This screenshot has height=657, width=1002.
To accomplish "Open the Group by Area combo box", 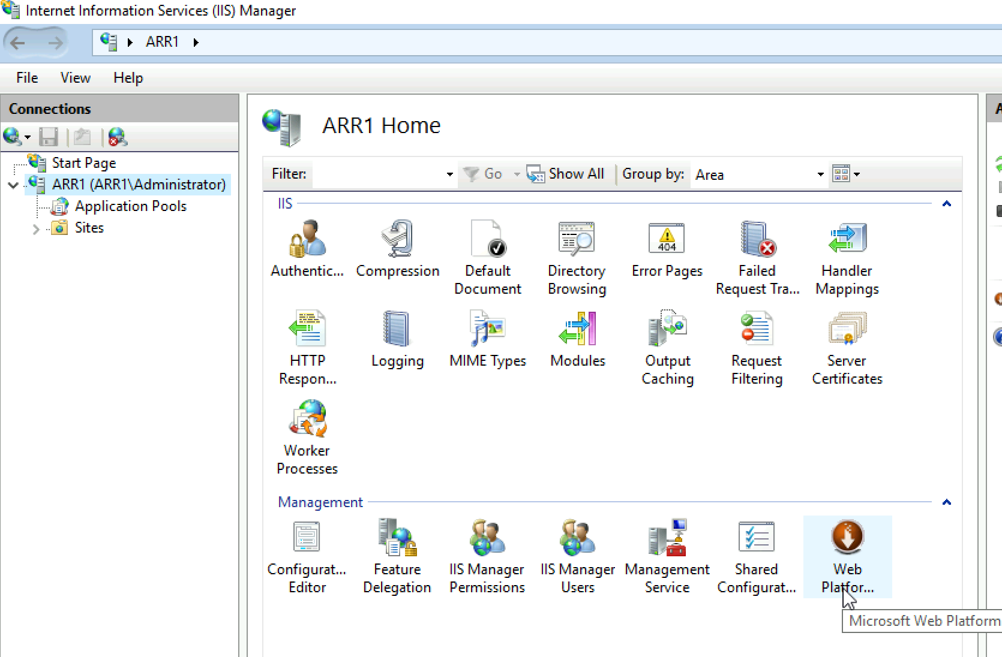I will [x=759, y=174].
